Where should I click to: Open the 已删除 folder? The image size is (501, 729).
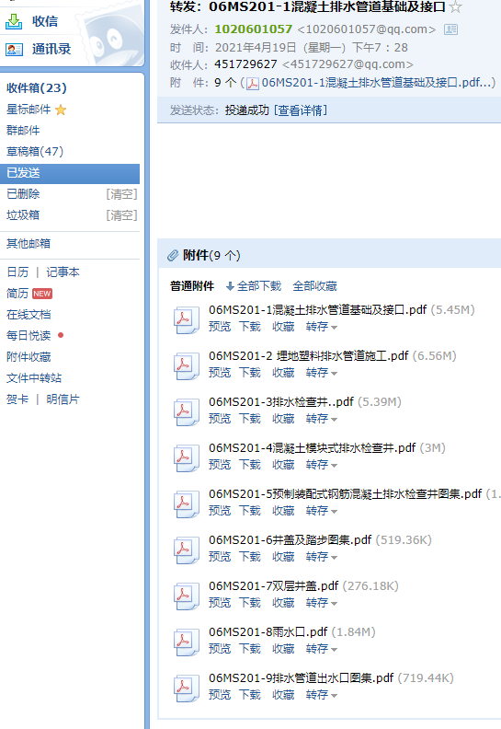pyautogui.click(x=23, y=194)
